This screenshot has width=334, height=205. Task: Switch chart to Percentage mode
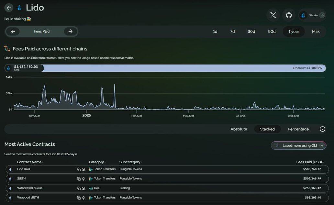[298, 129]
